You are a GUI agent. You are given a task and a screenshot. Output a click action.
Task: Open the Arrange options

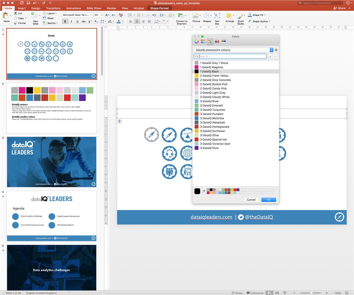click(x=230, y=18)
